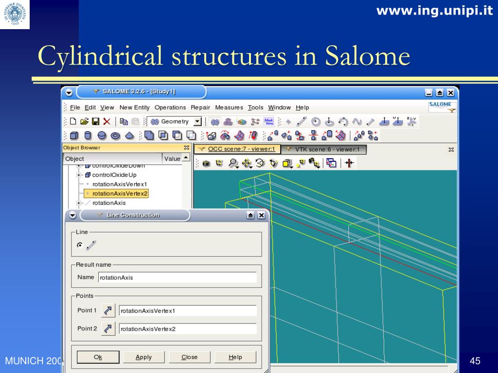
Task: Click the Extrusion operation icon
Action: click(x=212, y=136)
